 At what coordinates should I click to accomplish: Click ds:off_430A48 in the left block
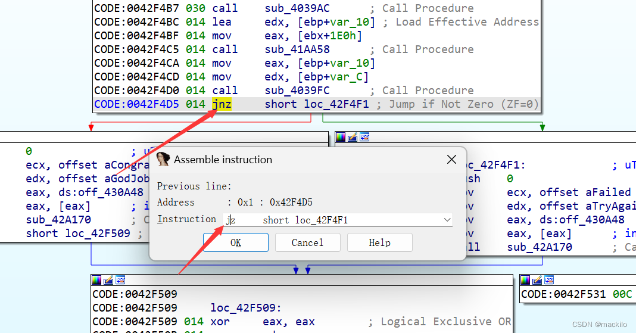click(101, 192)
